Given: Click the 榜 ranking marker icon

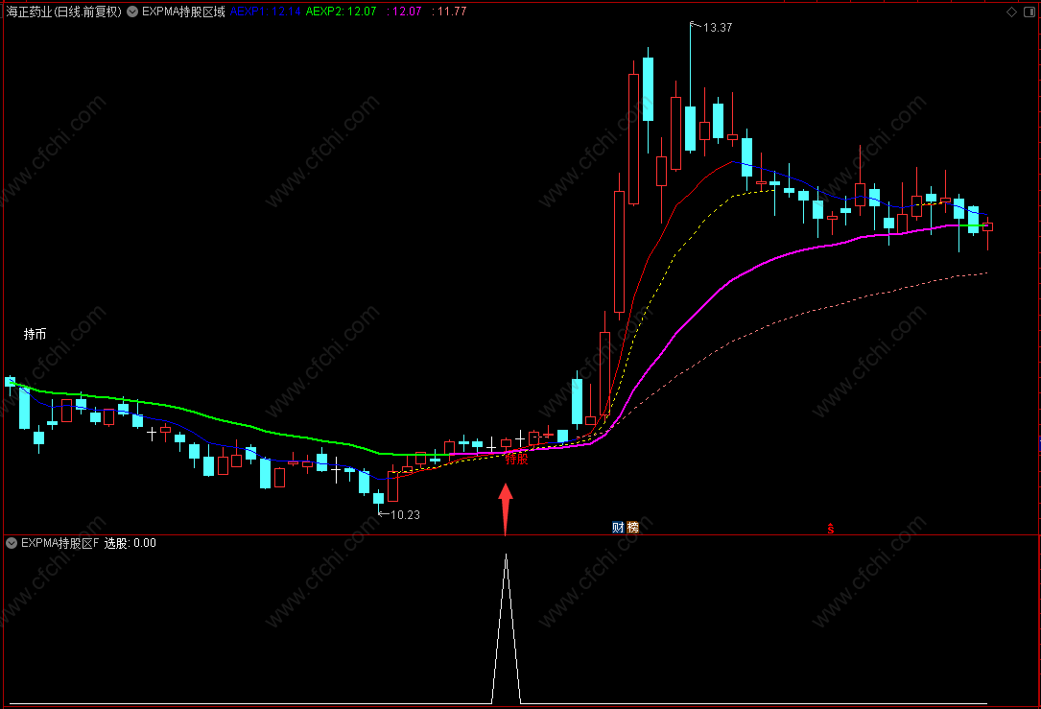Looking at the screenshot, I should point(632,527).
